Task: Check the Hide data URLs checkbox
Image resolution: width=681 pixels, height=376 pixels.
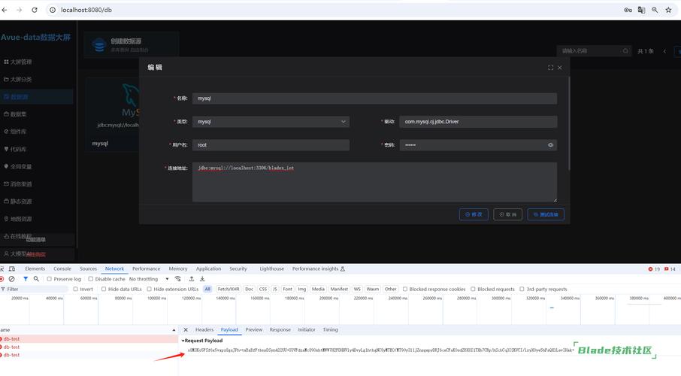Action: pyautogui.click(x=104, y=289)
